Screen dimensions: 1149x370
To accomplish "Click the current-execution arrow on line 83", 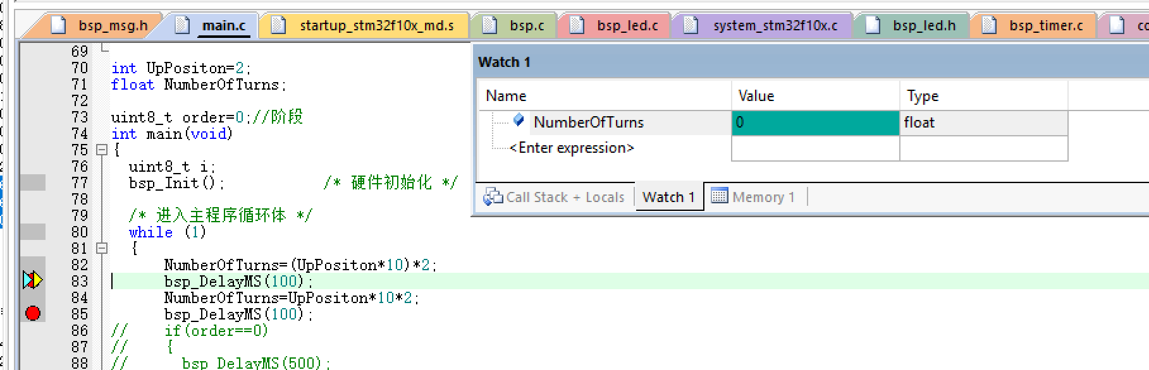I will pos(33,280).
